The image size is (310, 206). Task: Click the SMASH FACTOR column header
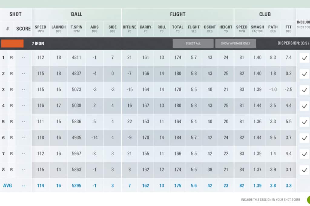[x=257, y=29]
